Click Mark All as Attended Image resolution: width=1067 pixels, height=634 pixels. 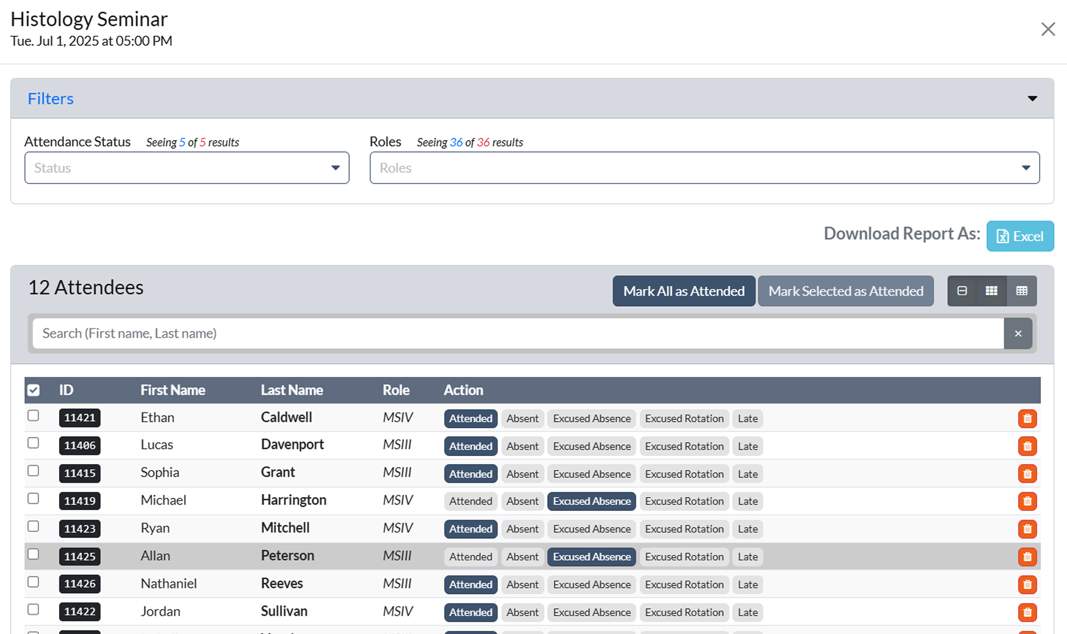684,291
